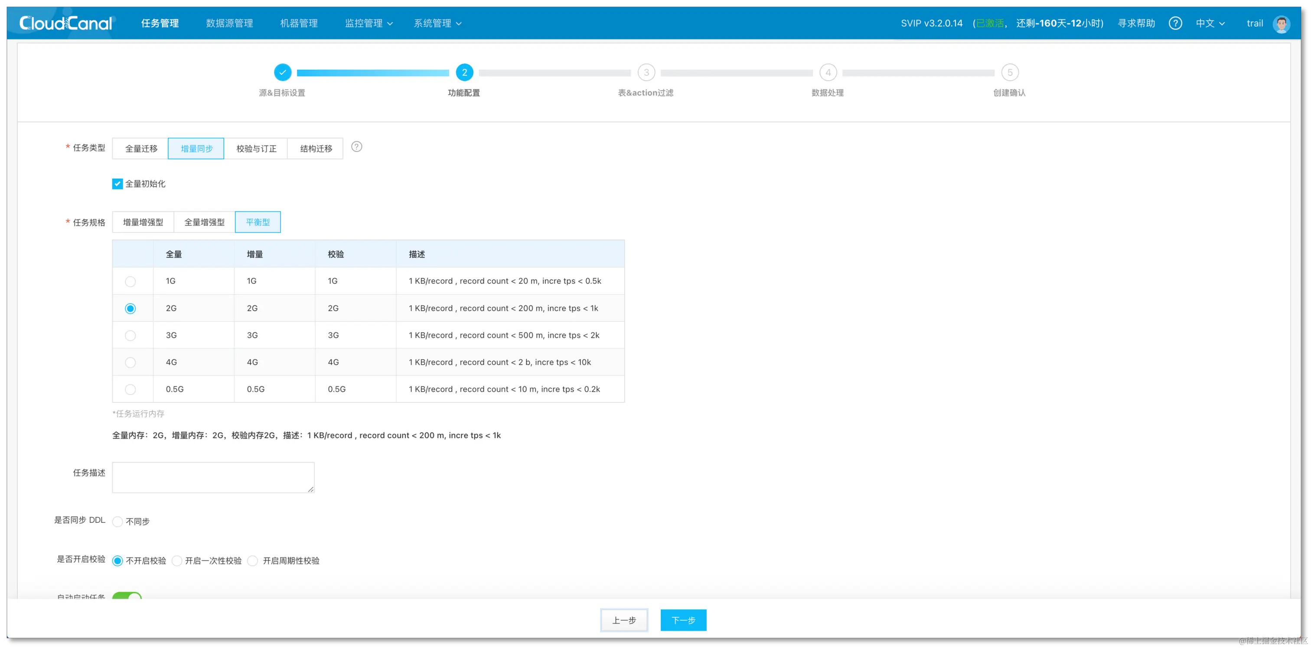Click the 寻求帮助 link
This screenshot has height=648, width=1311.
pos(1136,23)
